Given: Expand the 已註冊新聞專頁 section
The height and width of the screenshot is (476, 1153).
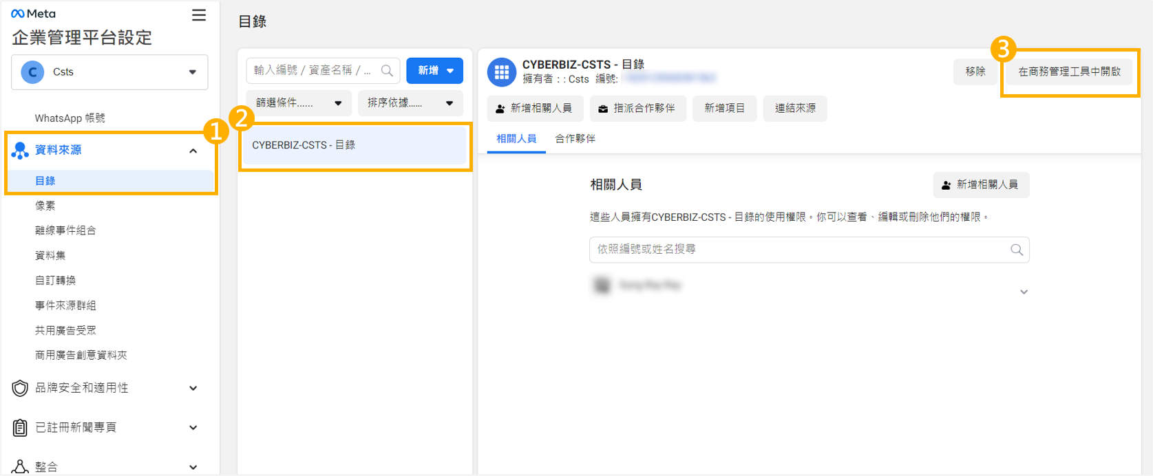Looking at the screenshot, I should point(193,428).
